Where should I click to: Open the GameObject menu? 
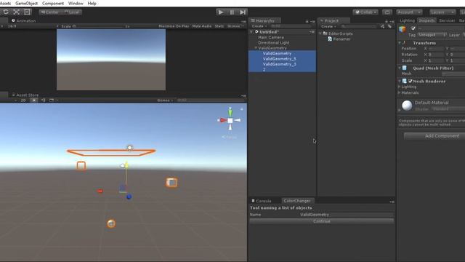click(26, 3)
